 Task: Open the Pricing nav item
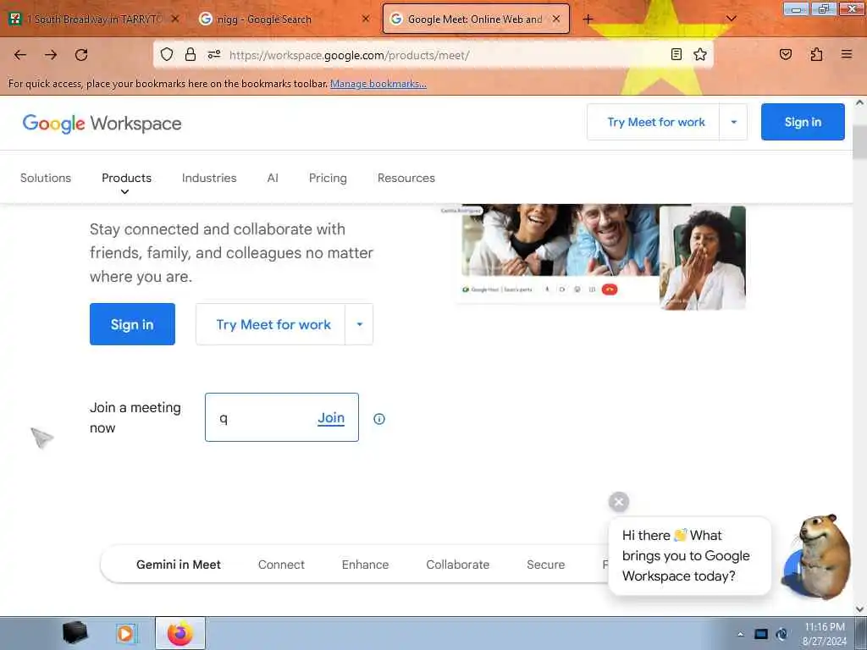click(328, 178)
